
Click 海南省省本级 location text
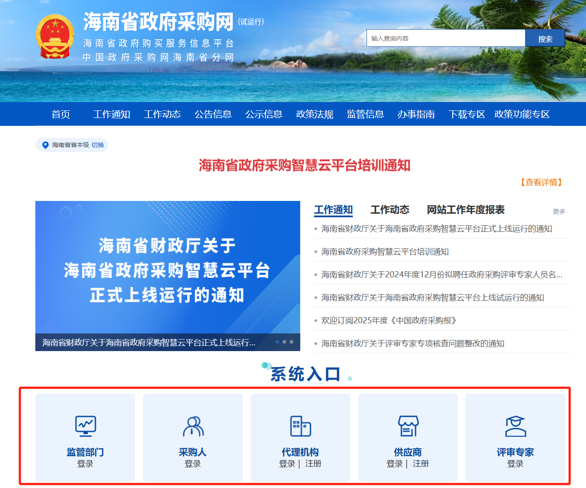(71, 145)
